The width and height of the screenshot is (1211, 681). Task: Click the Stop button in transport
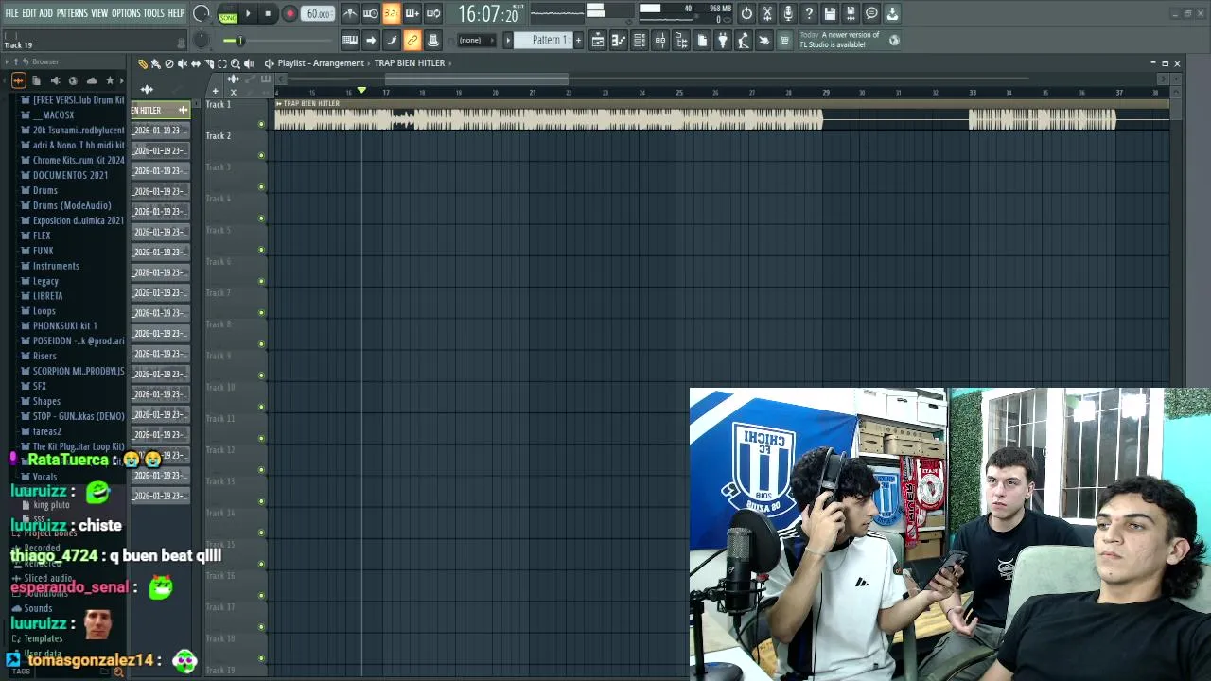pos(269,14)
